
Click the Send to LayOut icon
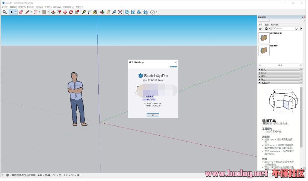click(139, 12)
